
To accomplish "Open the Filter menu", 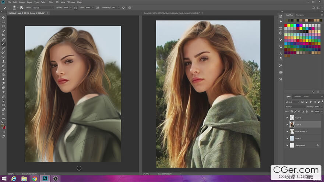I will [x=51, y=2].
